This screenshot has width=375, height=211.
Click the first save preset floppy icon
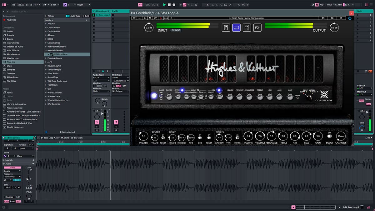[323, 18]
